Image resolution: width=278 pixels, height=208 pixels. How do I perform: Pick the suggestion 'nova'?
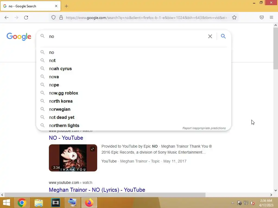134,77
